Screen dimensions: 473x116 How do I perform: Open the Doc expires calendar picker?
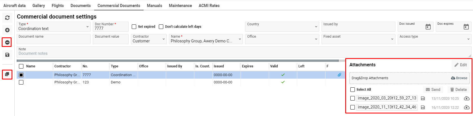pos(466,27)
